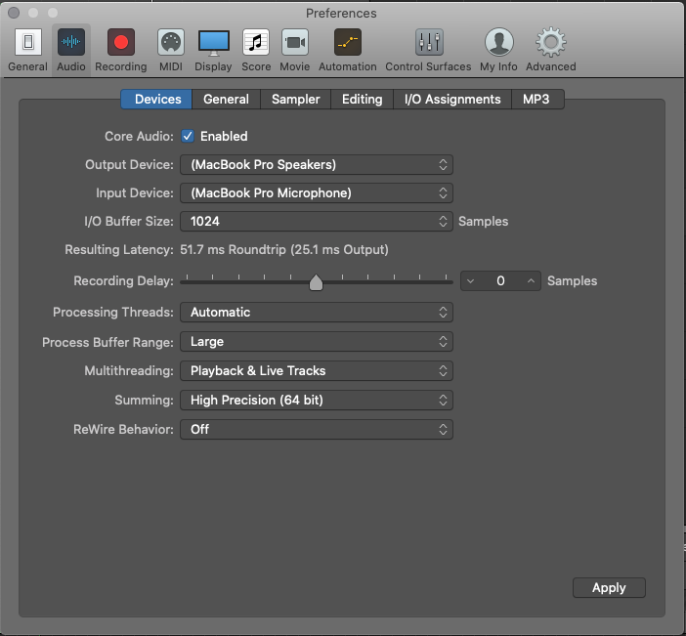The width and height of the screenshot is (686, 636).
Task: Open the Score preferences note icon
Action: point(256,42)
